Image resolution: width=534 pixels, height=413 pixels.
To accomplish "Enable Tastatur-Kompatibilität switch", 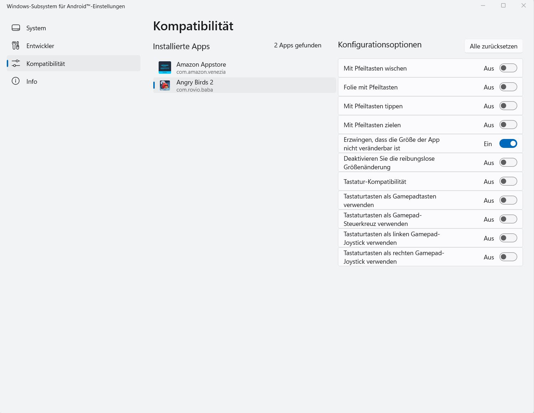I will click(508, 181).
